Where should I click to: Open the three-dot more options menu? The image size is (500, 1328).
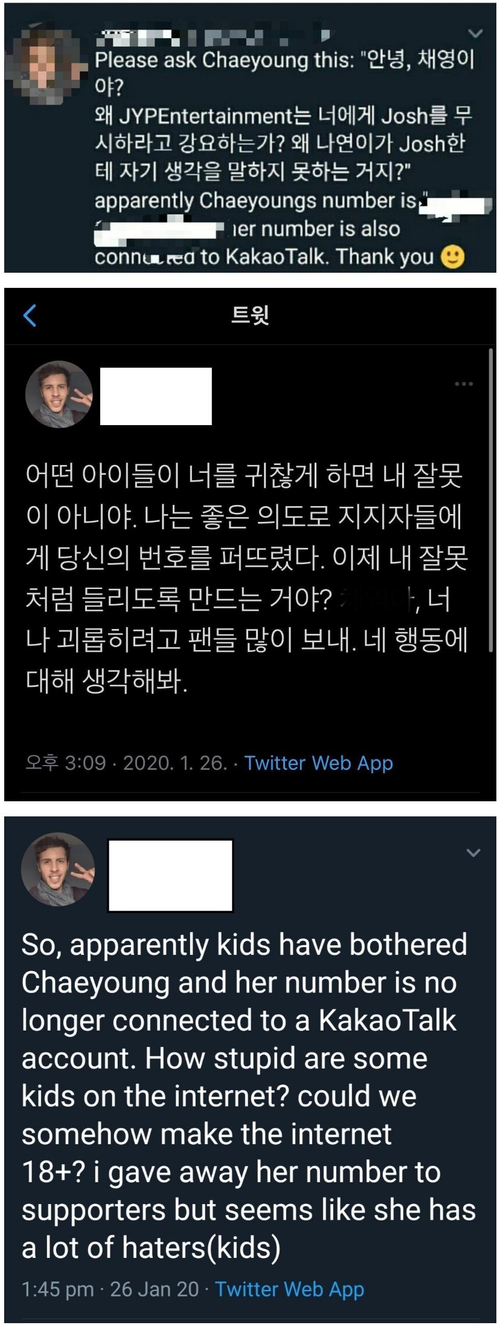tap(464, 384)
